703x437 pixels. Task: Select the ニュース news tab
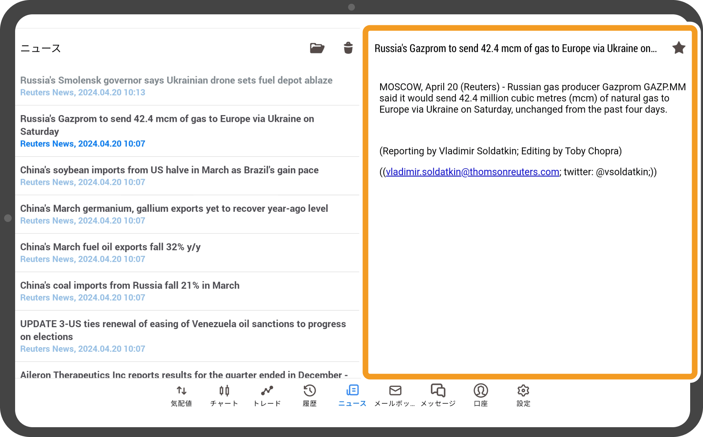click(352, 395)
